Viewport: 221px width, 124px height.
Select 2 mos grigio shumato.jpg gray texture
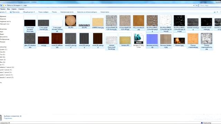coord(44,23)
